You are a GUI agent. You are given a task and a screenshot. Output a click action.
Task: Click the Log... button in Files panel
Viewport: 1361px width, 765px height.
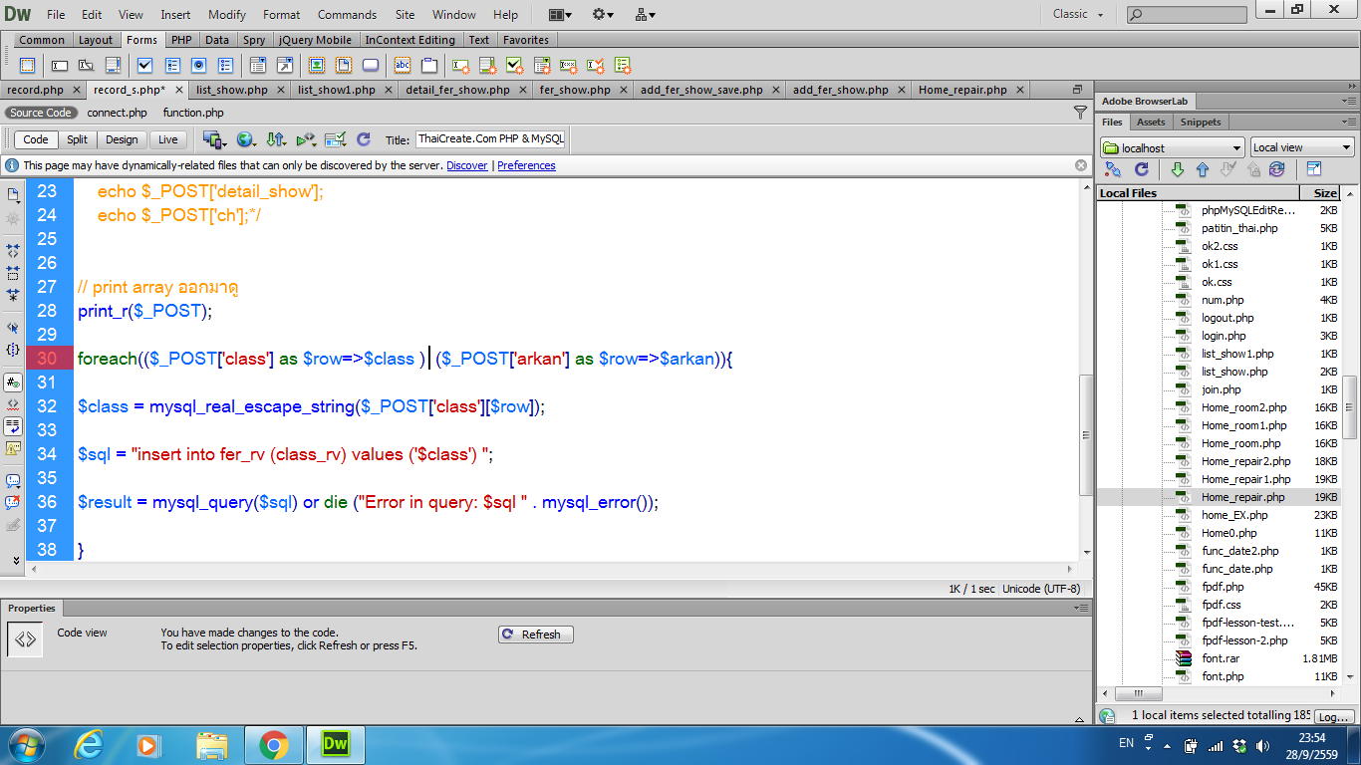tap(1334, 717)
